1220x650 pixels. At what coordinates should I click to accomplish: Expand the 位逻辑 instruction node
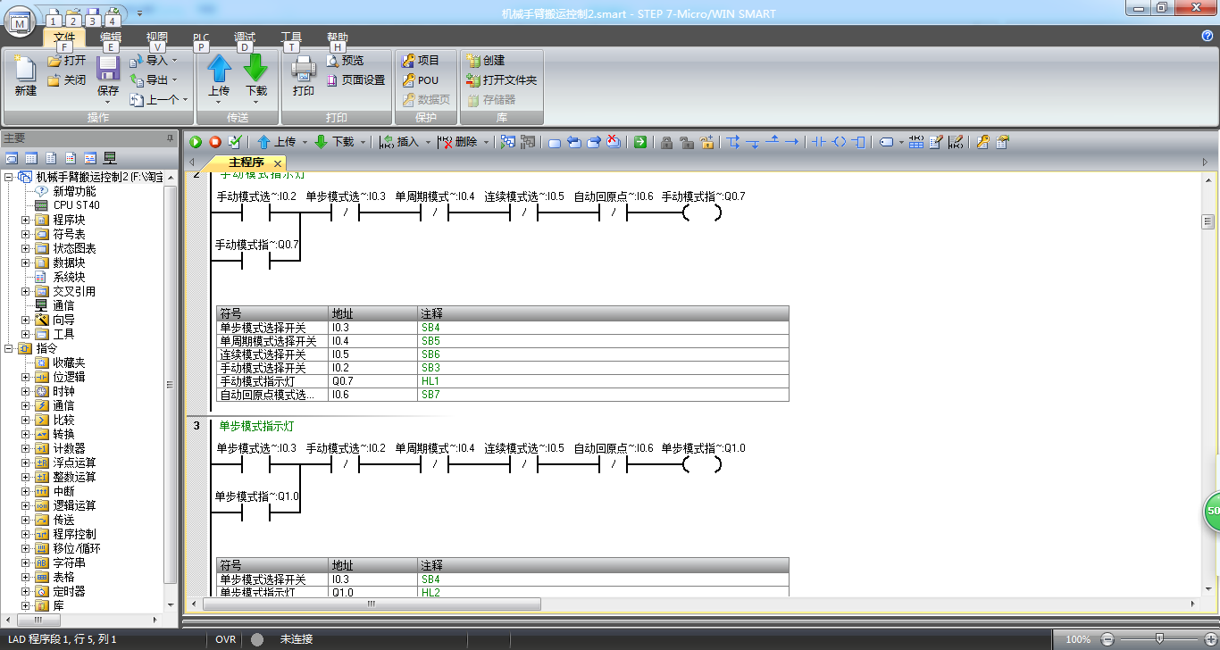(26, 377)
